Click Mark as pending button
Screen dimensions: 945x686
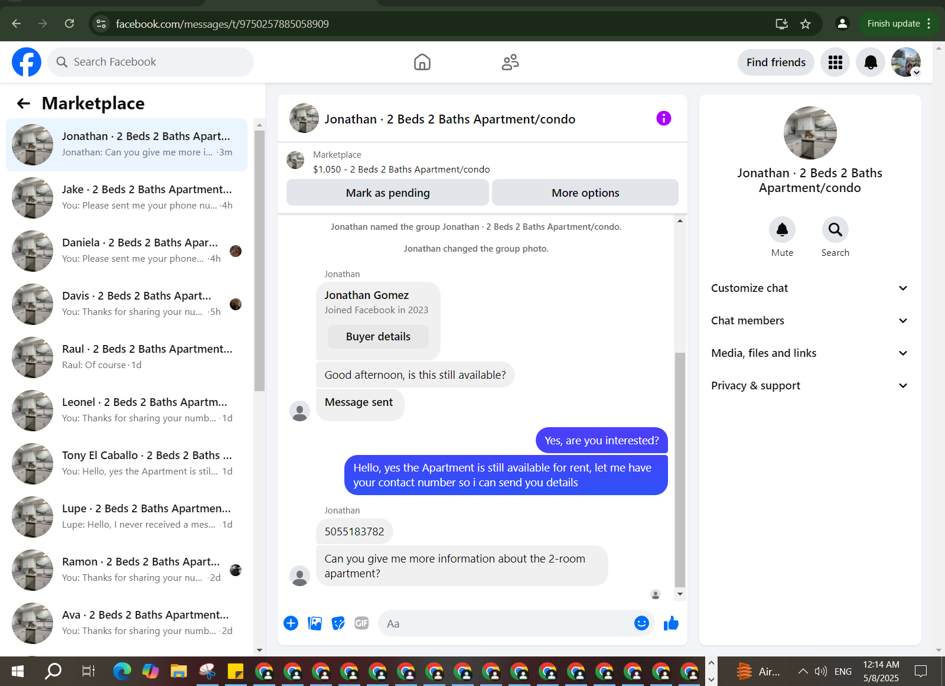tap(387, 193)
